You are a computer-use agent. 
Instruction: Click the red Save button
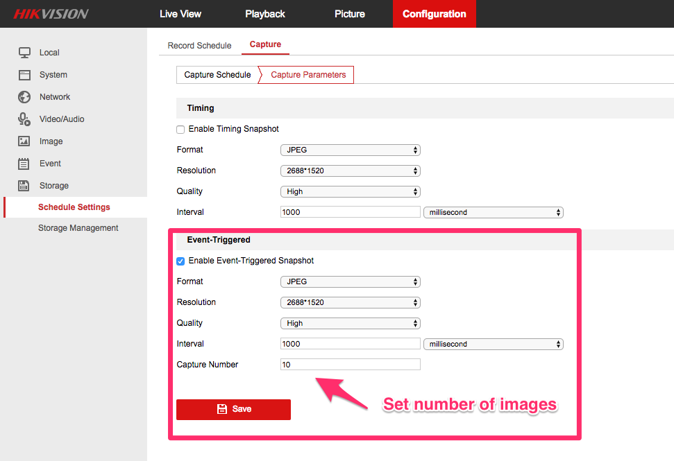(x=233, y=409)
